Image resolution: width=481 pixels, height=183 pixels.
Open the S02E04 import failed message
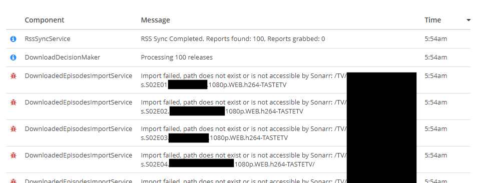(244, 159)
